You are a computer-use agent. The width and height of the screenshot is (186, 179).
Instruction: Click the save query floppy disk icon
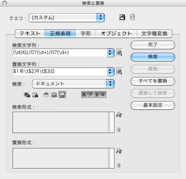122,17
